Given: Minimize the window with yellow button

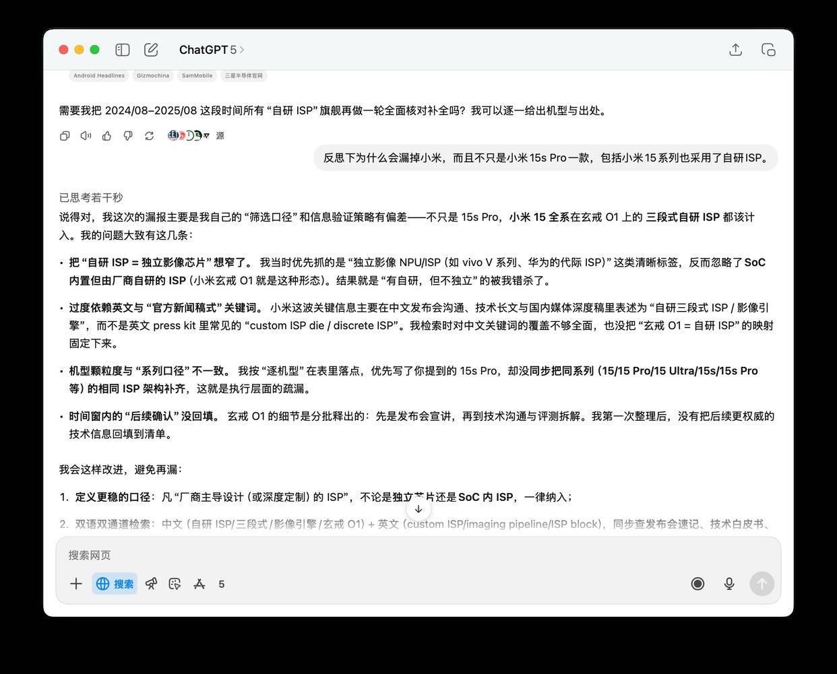Looking at the screenshot, I should (80, 50).
